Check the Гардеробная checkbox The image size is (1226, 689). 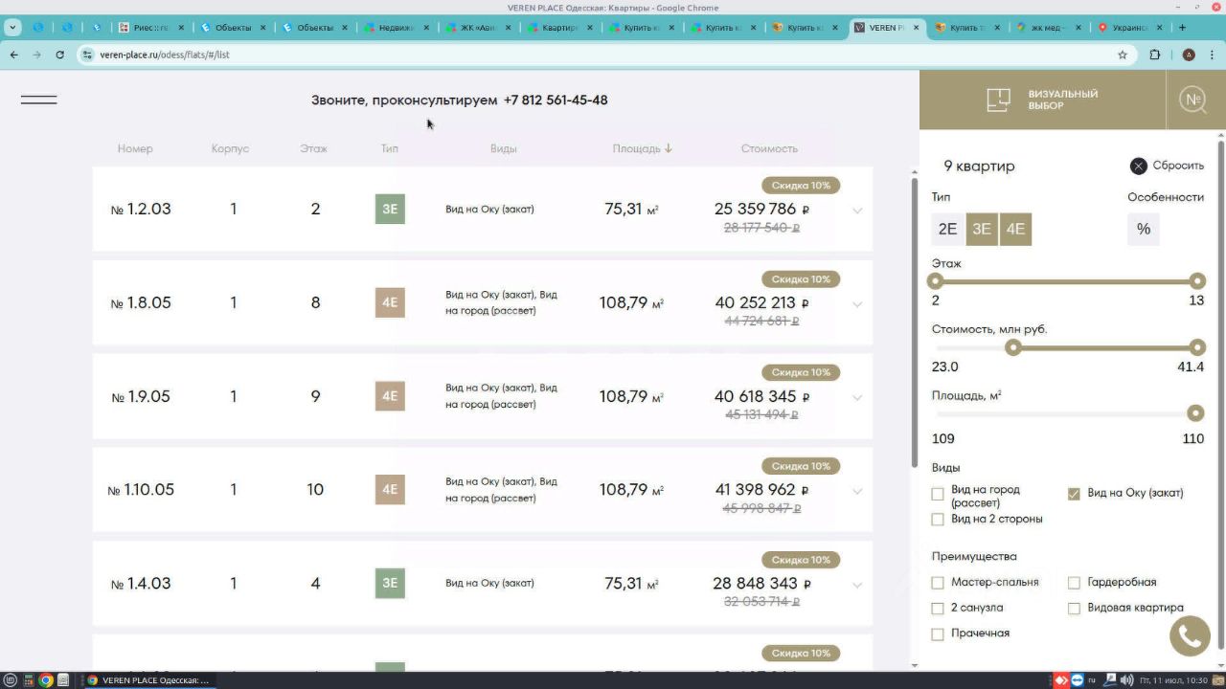pyautogui.click(x=1074, y=583)
